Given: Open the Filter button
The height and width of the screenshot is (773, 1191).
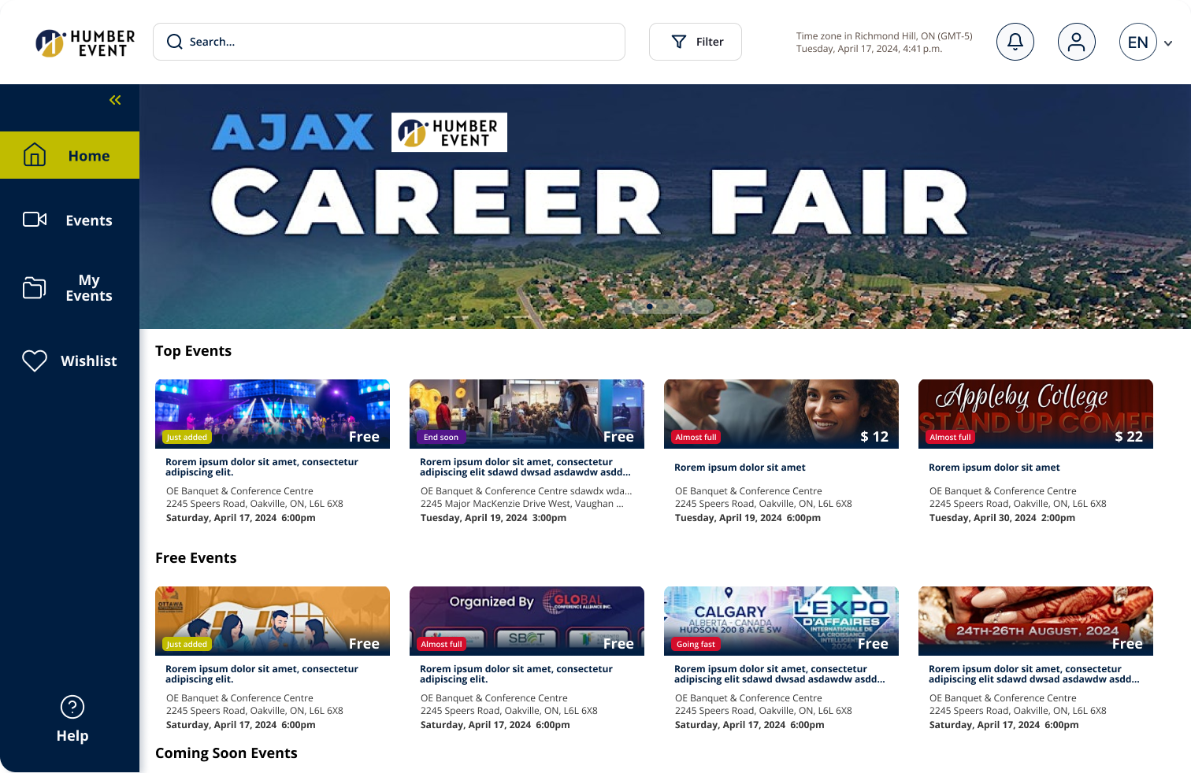Looking at the screenshot, I should [696, 42].
